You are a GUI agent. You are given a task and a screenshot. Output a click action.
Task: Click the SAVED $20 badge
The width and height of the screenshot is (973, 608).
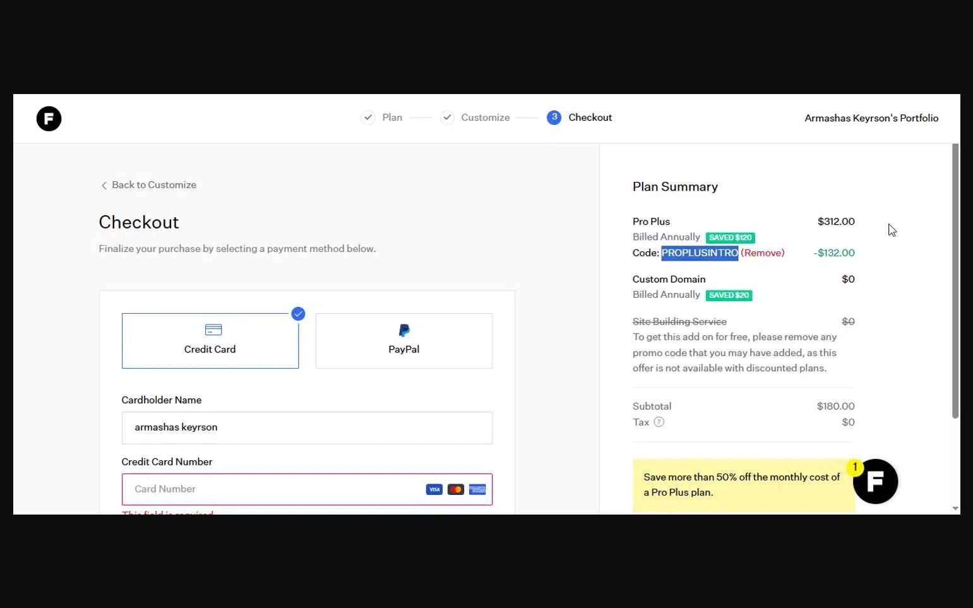729,295
